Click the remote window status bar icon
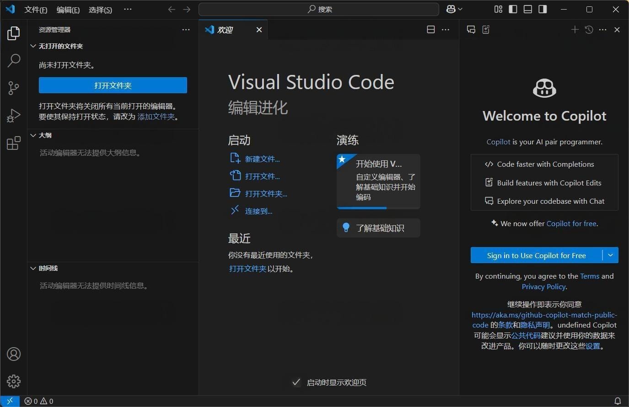Screen dimensions: 629x407 pos(10,401)
